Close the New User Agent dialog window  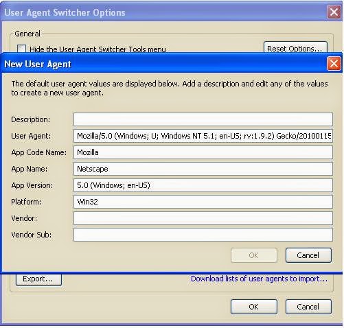pos(334,64)
